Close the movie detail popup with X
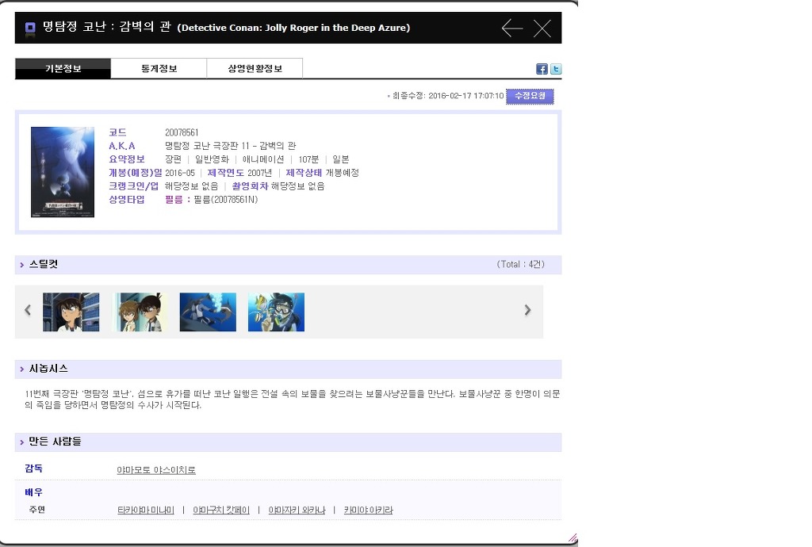 542,29
